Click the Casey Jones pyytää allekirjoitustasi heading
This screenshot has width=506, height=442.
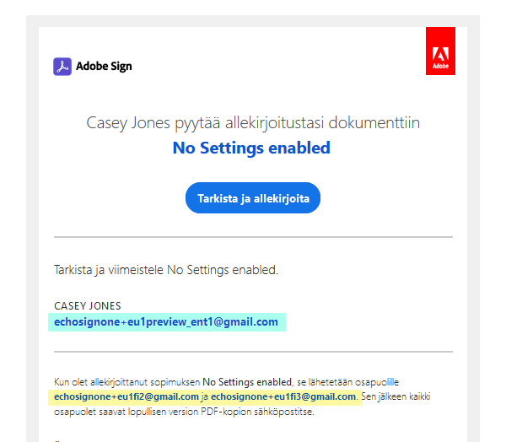pos(253,123)
